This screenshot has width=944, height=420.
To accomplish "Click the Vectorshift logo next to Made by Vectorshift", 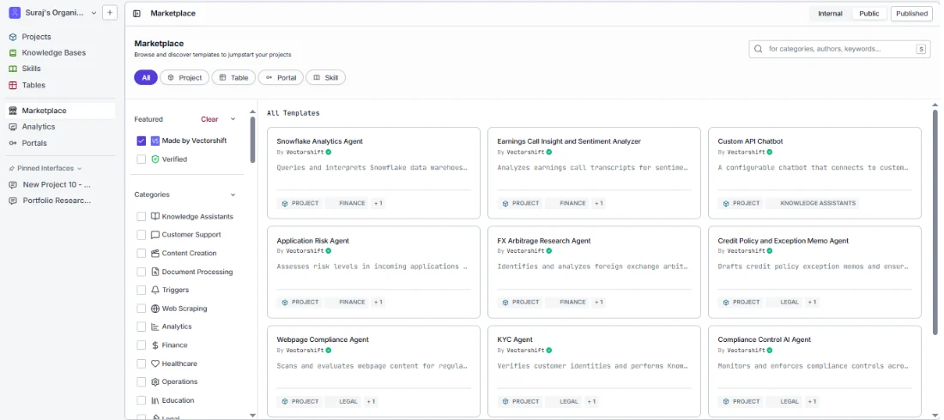I will [155, 141].
